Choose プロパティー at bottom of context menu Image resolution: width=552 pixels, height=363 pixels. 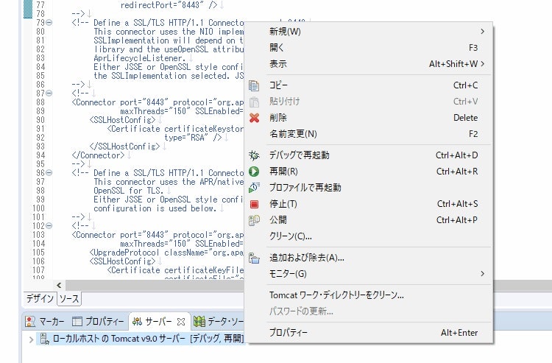coord(369,333)
